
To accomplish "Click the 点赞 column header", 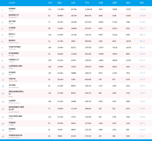I will tap(114, 3).
